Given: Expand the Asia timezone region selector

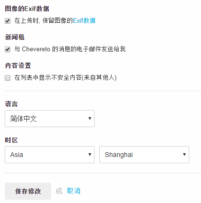Looking at the screenshot, I should (50, 155).
